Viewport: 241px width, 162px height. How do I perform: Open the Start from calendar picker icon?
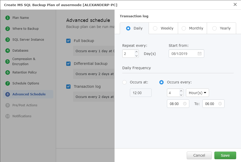click(199, 54)
